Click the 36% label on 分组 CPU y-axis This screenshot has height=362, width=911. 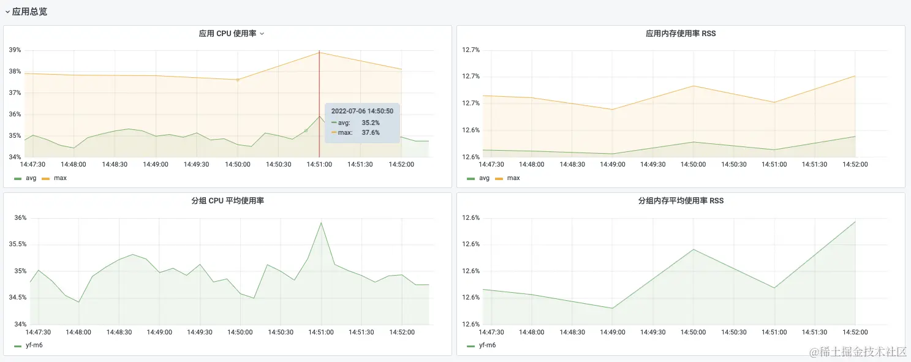[21, 218]
